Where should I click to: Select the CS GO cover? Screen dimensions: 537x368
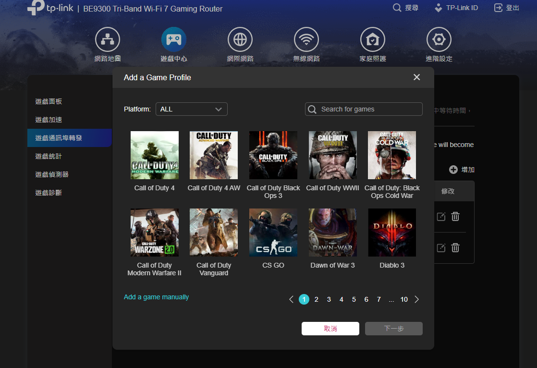tap(273, 233)
